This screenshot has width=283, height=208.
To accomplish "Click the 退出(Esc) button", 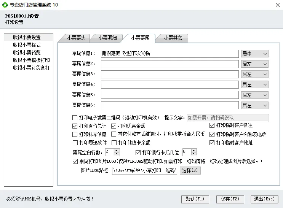I will (x=264, y=199).
